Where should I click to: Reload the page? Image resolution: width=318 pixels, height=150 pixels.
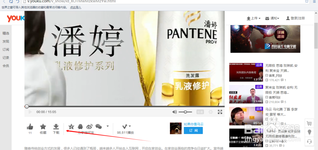point(11,1)
